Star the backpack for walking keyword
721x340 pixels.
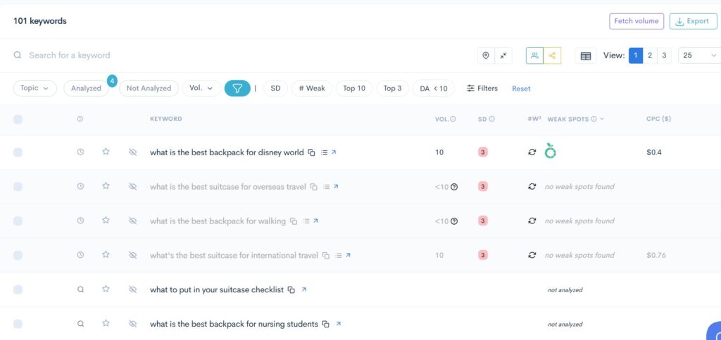[x=106, y=221]
